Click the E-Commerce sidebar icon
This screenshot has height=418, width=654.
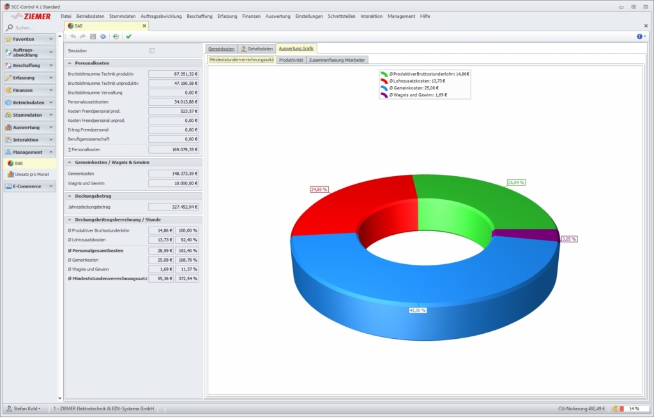click(8, 186)
